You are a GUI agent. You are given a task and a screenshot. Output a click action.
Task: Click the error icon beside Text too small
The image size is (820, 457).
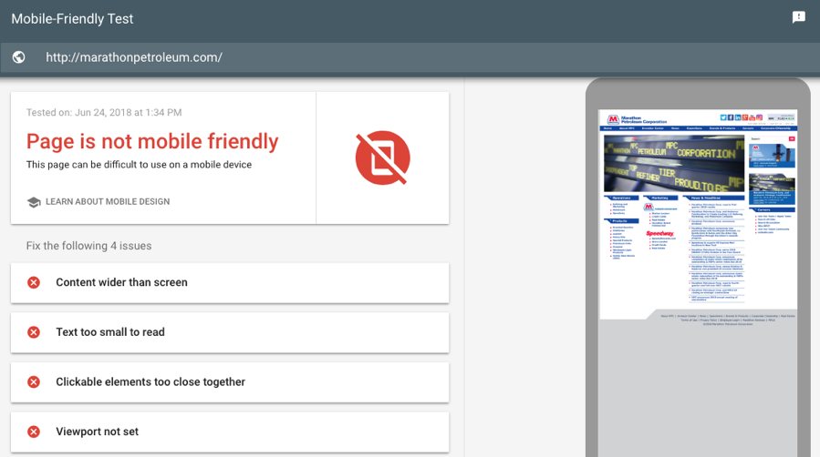pyautogui.click(x=34, y=332)
